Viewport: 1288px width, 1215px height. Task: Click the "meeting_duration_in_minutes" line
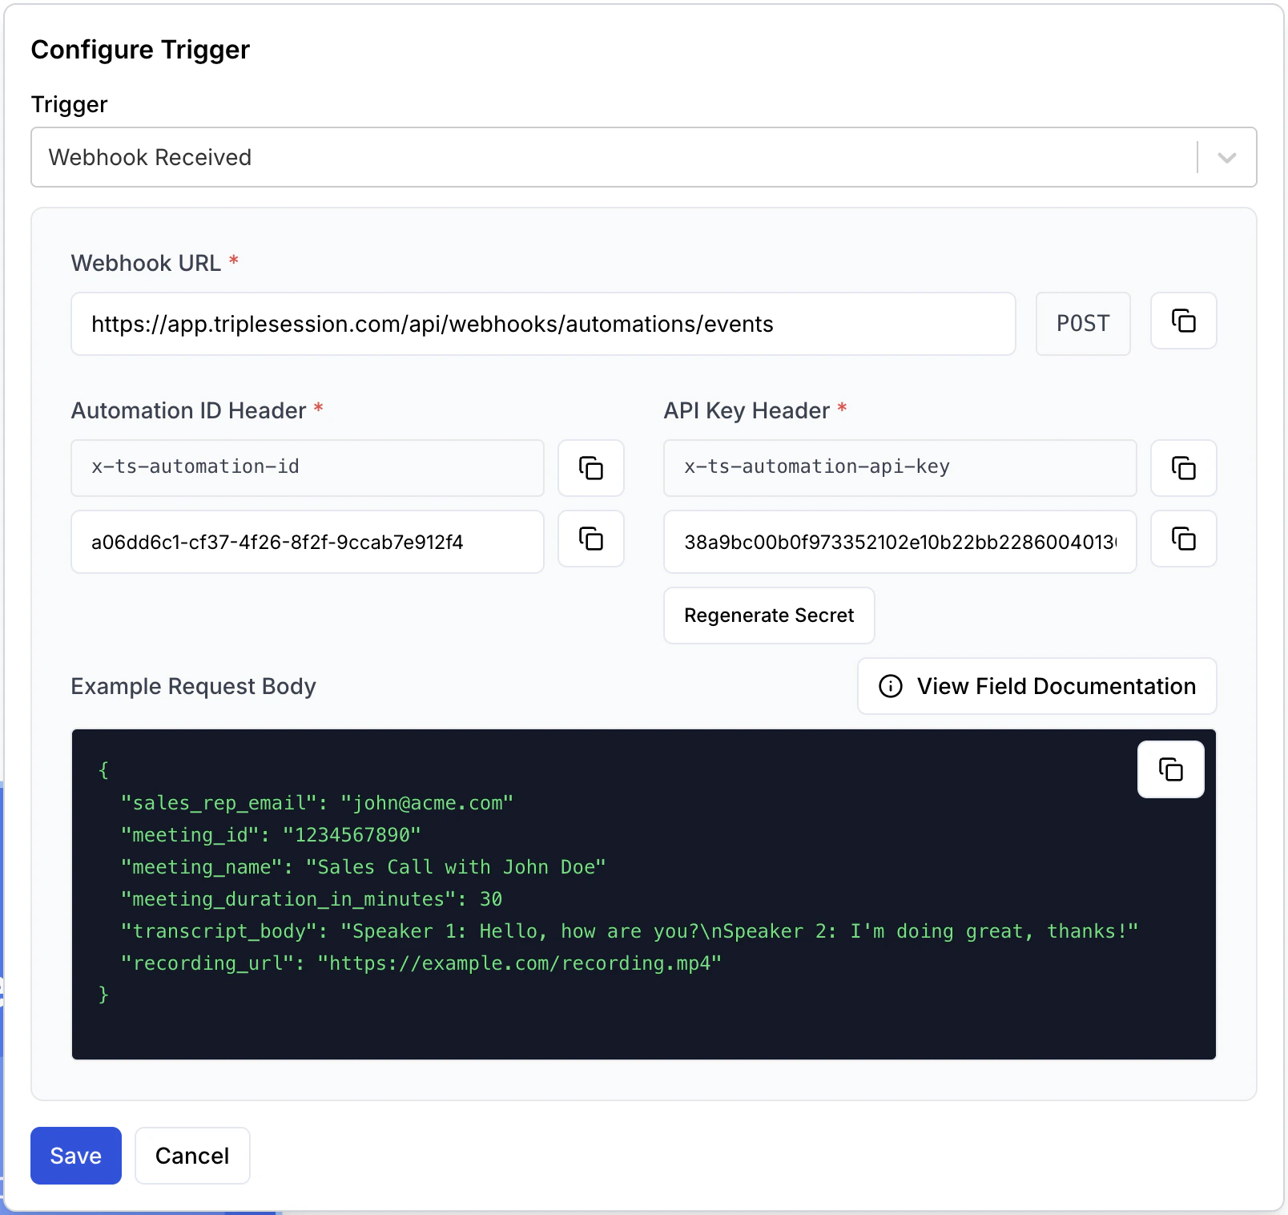pyautogui.click(x=311, y=899)
